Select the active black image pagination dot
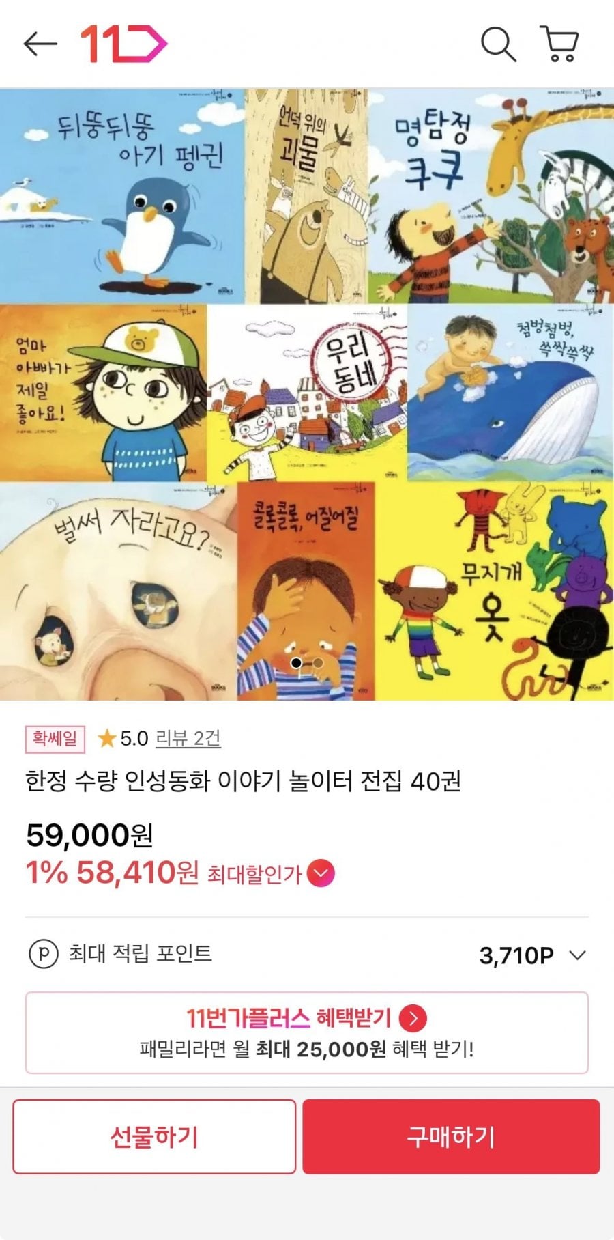Viewport: 614px width, 1240px height. [296, 663]
